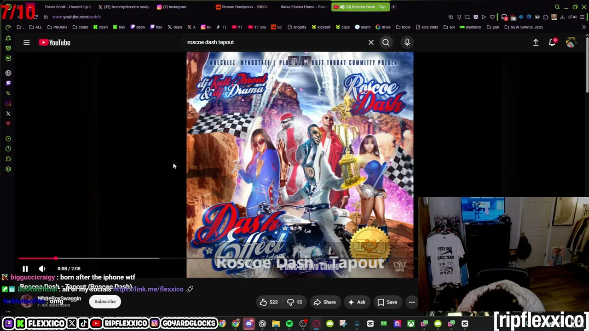Viewport: 589px width, 331px height.
Task: Switch to the X ripflexxico search tab
Action: pos(124,7)
